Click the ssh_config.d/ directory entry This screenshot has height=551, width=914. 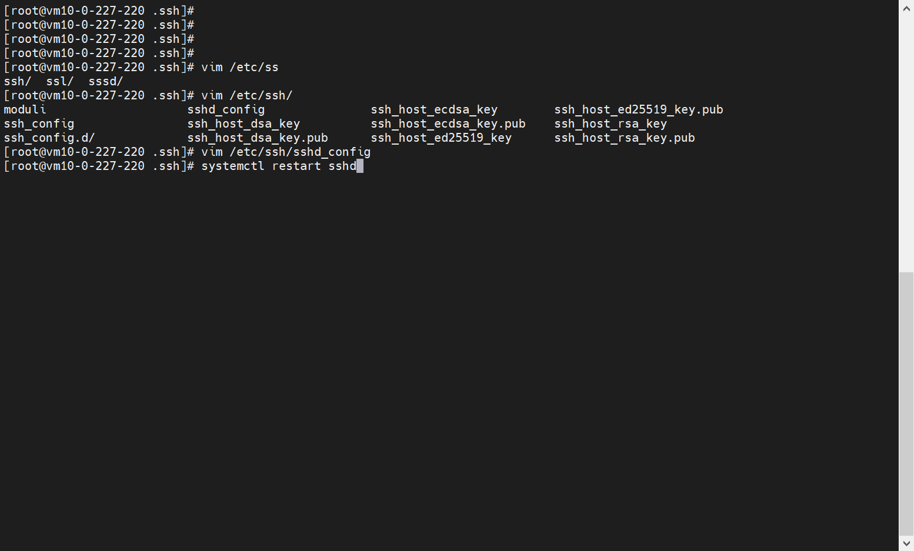(x=49, y=138)
